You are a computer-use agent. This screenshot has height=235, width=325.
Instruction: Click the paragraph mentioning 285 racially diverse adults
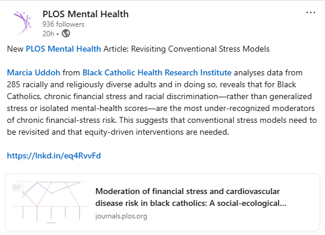(x=162, y=102)
